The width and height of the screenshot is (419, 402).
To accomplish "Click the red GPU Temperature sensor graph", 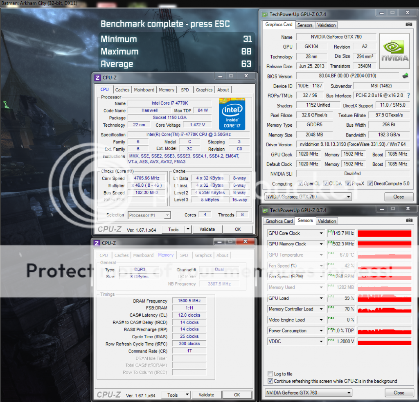I will (384, 255).
